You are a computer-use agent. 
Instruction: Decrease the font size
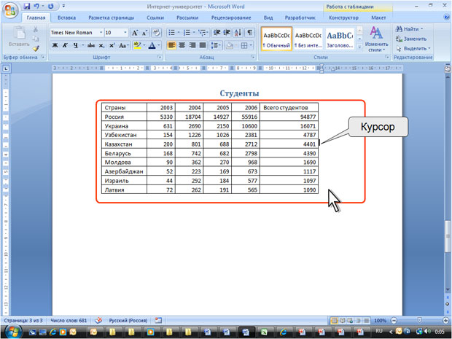coord(144,33)
